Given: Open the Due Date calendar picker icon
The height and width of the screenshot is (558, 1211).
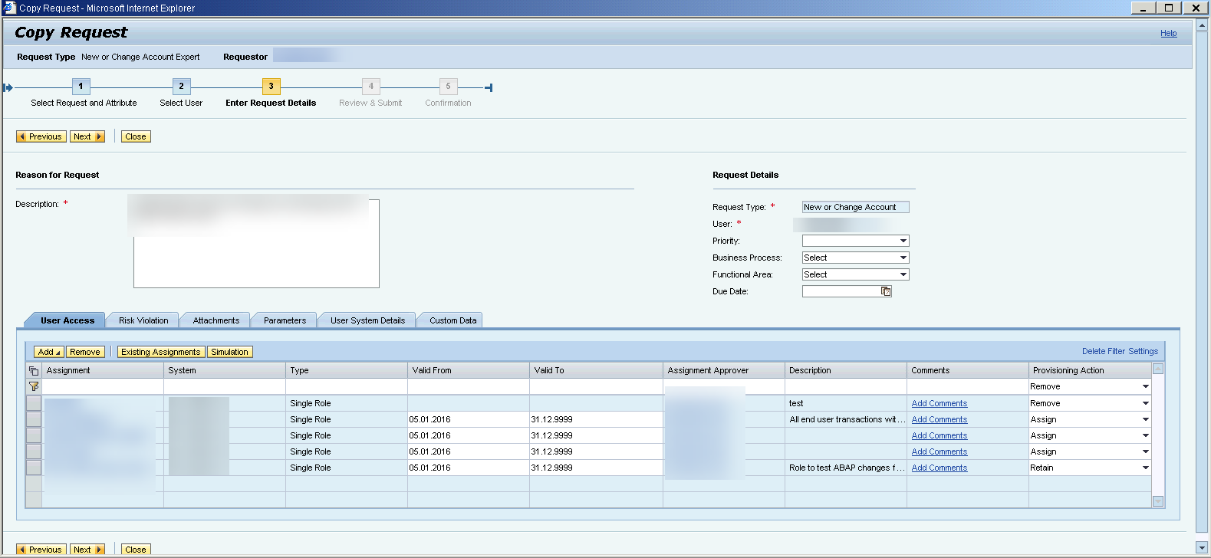Looking at the screenshot, I should pos(886,291).
